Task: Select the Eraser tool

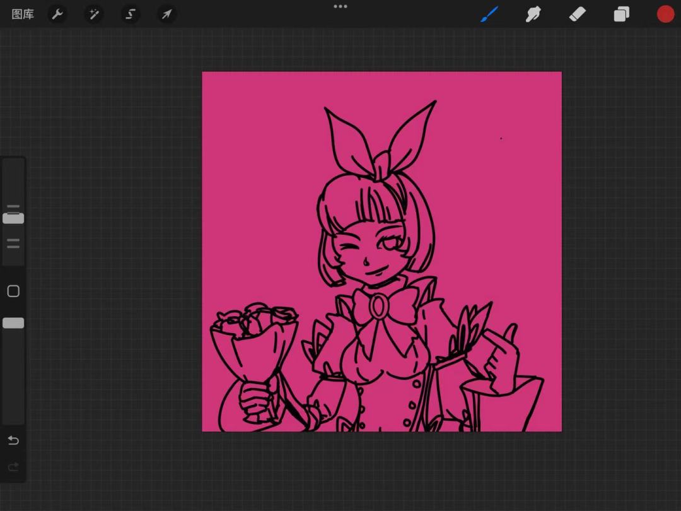Action: click(578, 15)
